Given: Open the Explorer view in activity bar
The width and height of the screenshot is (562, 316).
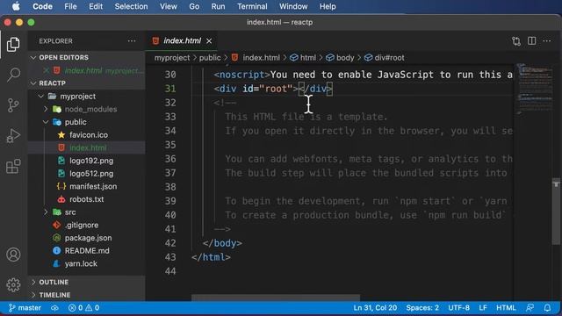Looking at the screenshot, I should pos(13,45).
